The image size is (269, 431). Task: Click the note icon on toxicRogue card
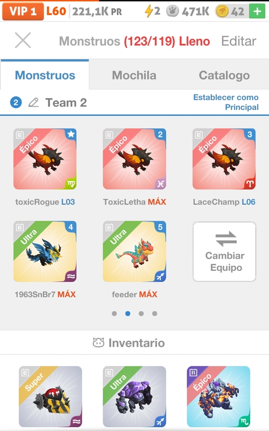tap(20, 135)
